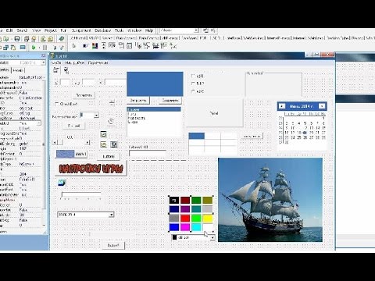Screen dimensions: 375x281
Task: Pick the aqua swatch in the color grid
Action: tap(196, 227)
